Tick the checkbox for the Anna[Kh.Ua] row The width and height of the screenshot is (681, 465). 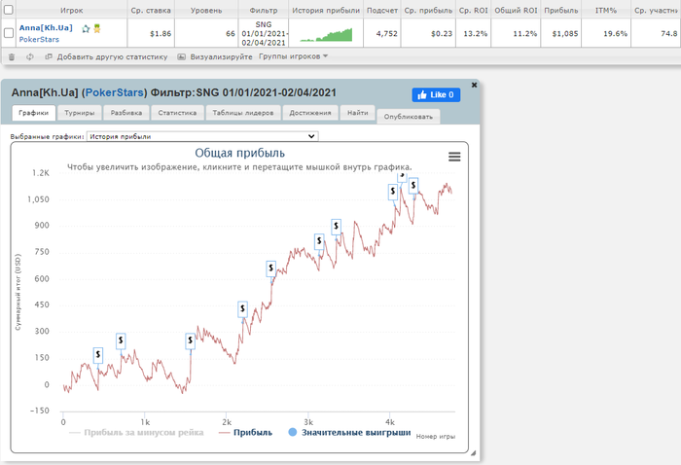(8, 32)
